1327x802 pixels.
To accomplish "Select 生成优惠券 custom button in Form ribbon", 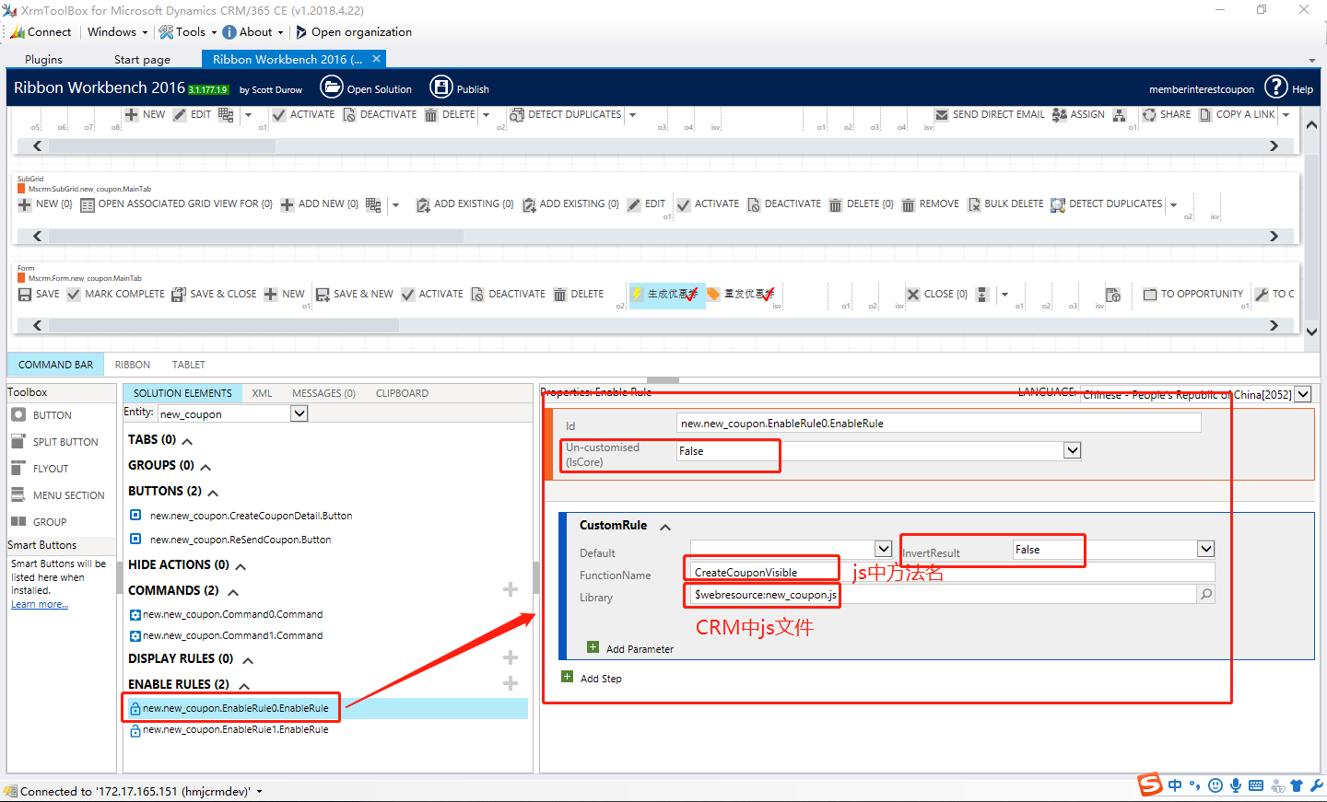I will (667, 295).
